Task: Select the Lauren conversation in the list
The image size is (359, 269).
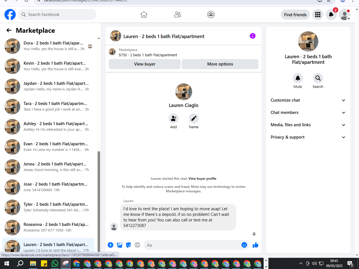Action: click(49, 245)
